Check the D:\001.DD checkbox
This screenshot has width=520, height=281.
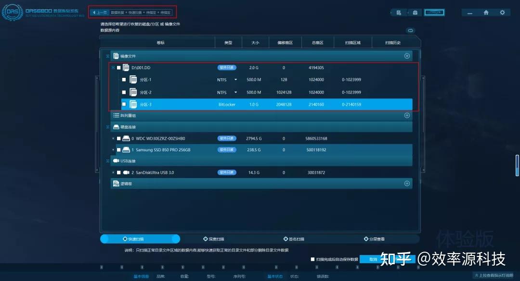click(x=119, y=68)
